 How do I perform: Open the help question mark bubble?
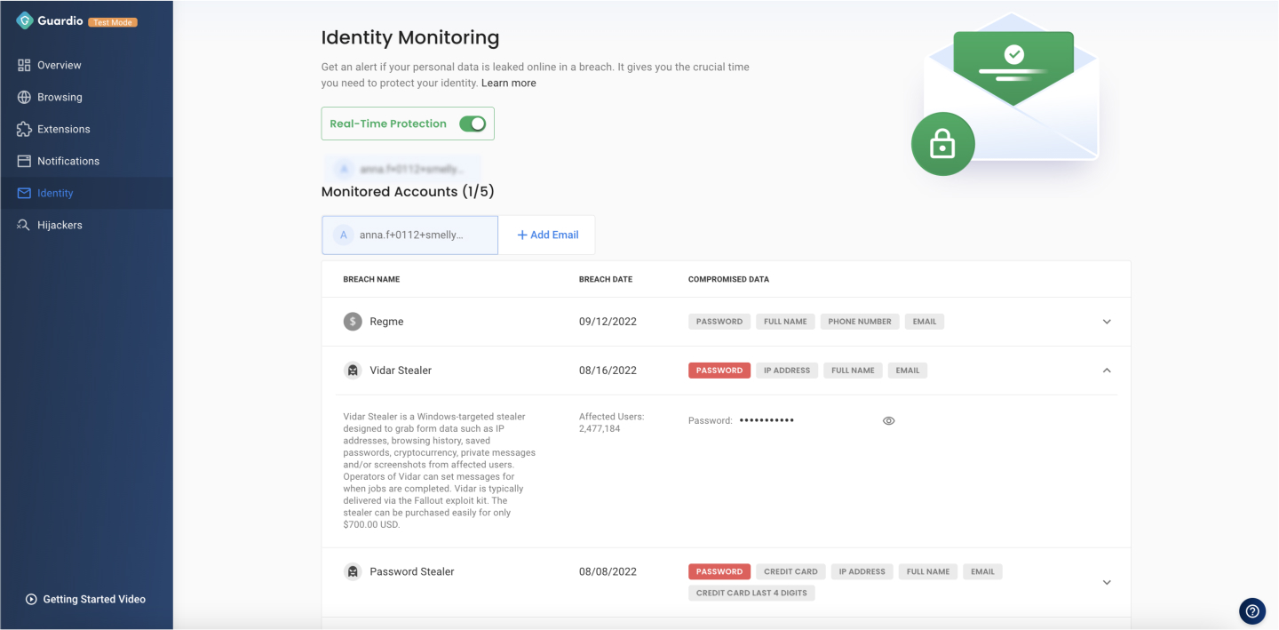(x=1252, y=610)
